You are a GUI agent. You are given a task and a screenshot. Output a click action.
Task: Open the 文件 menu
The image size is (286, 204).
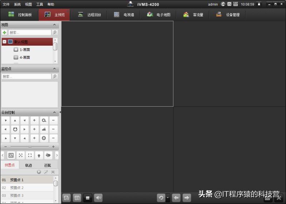[x=6, y=4]
